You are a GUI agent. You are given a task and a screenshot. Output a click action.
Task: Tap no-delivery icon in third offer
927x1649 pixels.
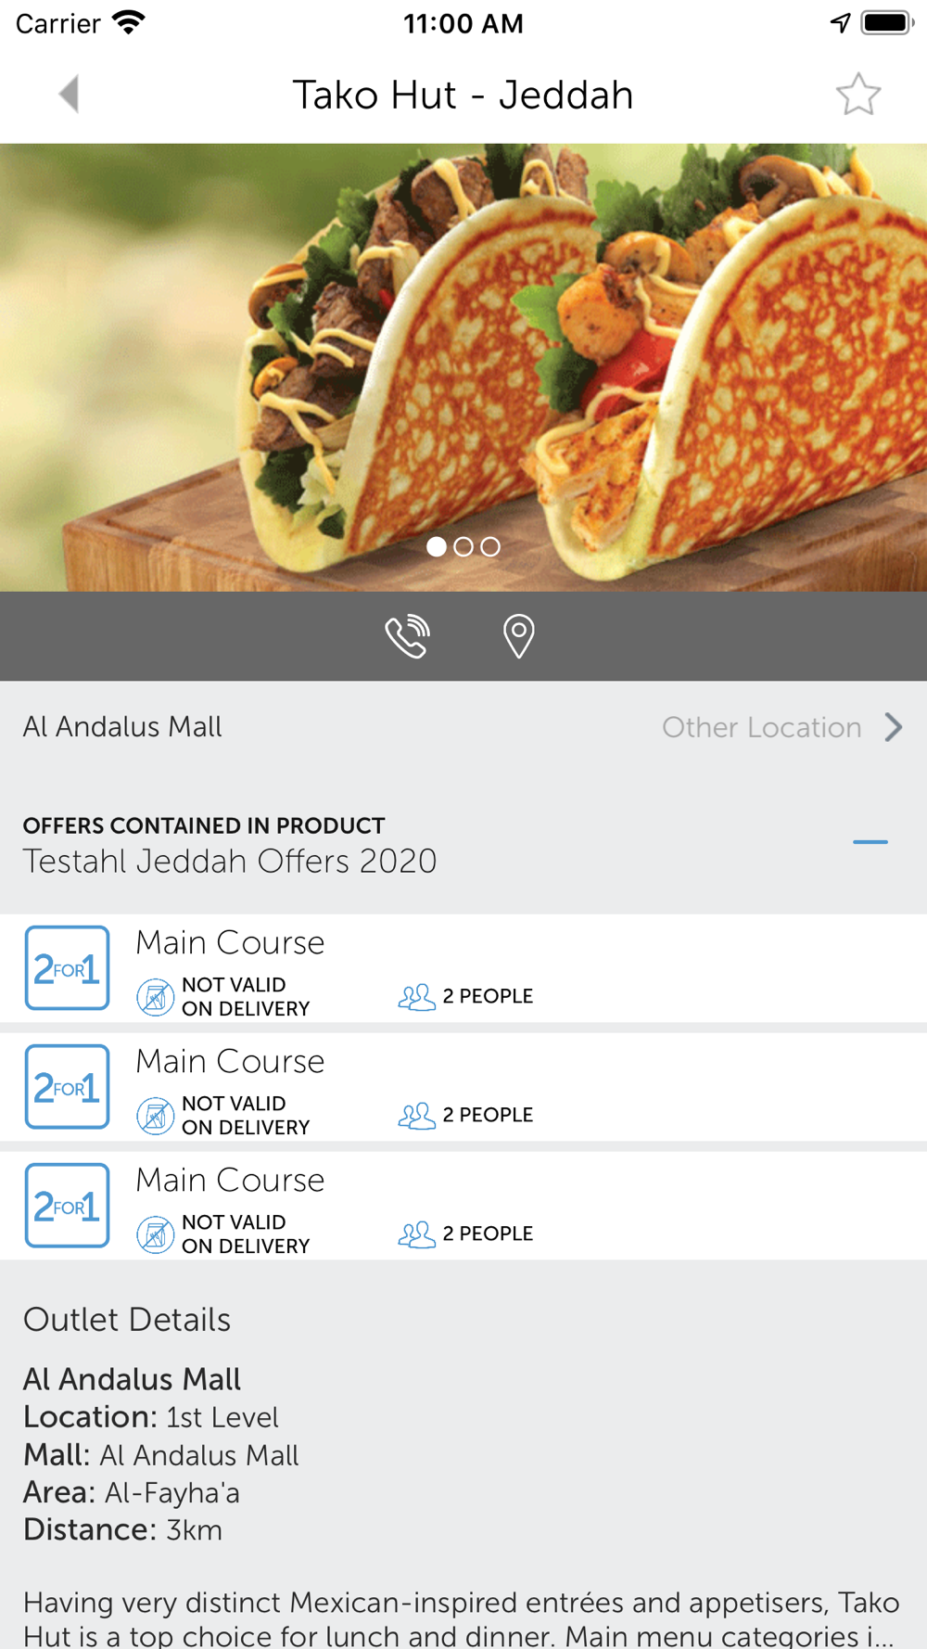[x=155, y=1234]
